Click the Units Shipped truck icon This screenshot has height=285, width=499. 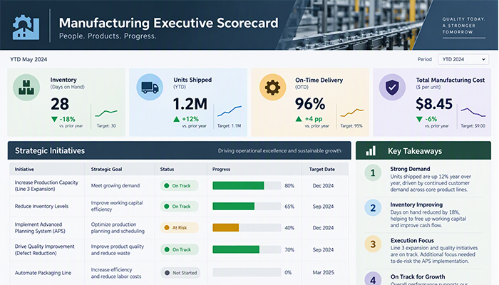pyautogui.click(x=150, y=87)
